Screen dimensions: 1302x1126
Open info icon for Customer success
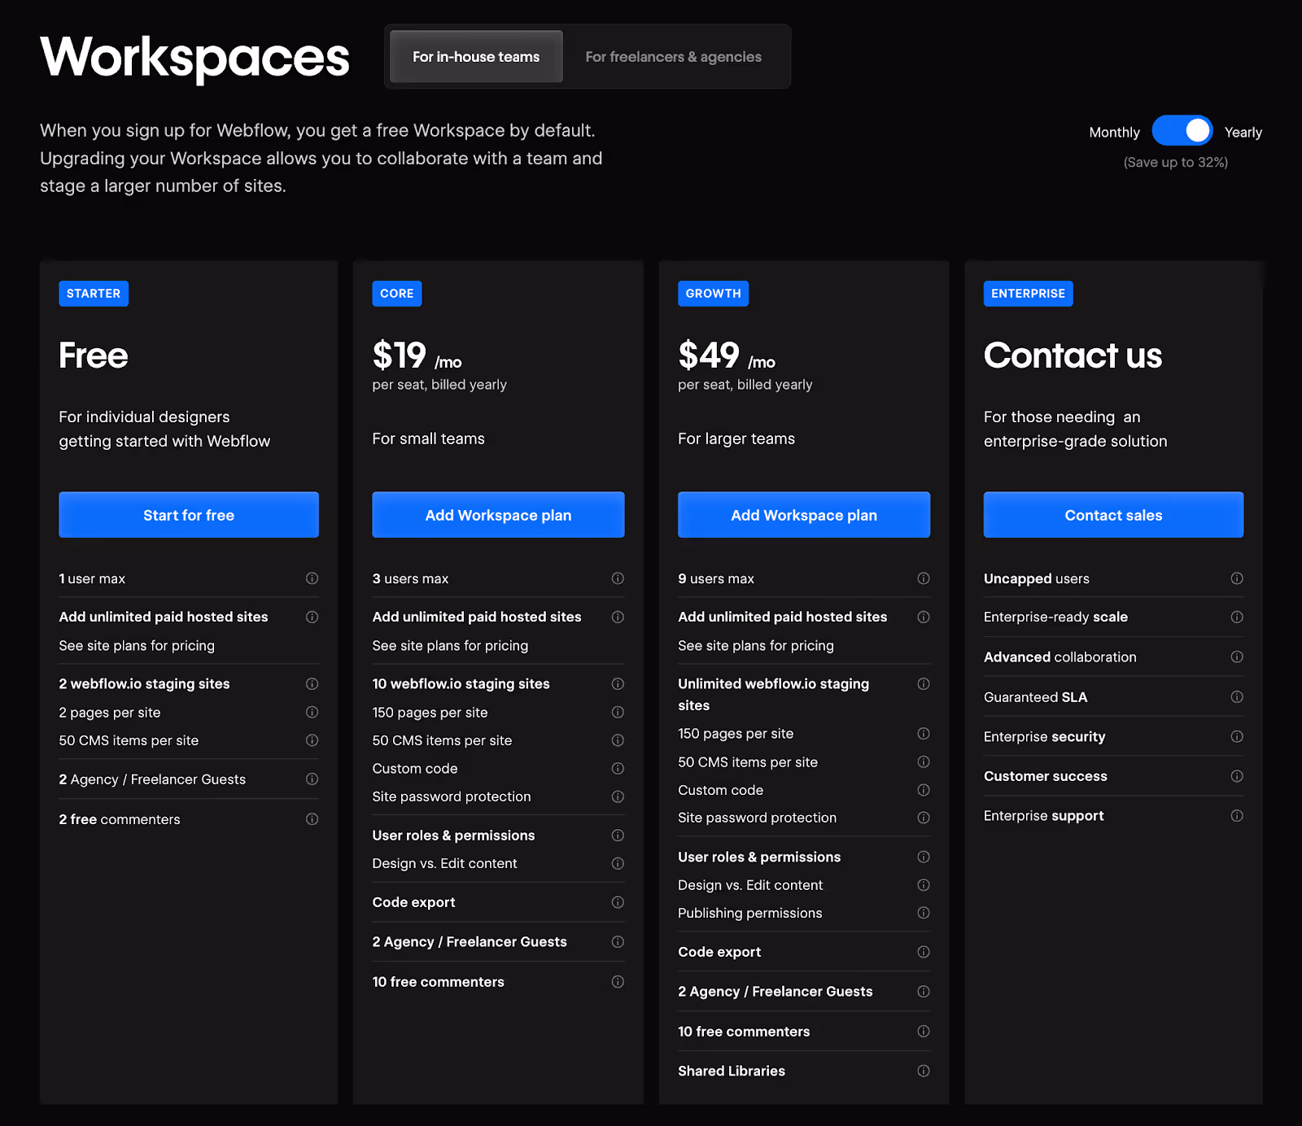coord(1237,776)
